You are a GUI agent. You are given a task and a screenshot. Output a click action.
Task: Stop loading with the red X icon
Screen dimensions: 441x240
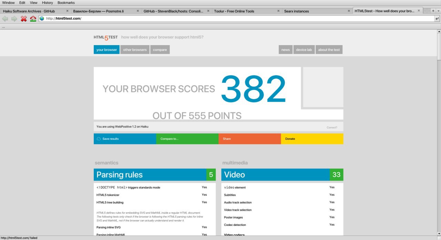coord(24,19)
